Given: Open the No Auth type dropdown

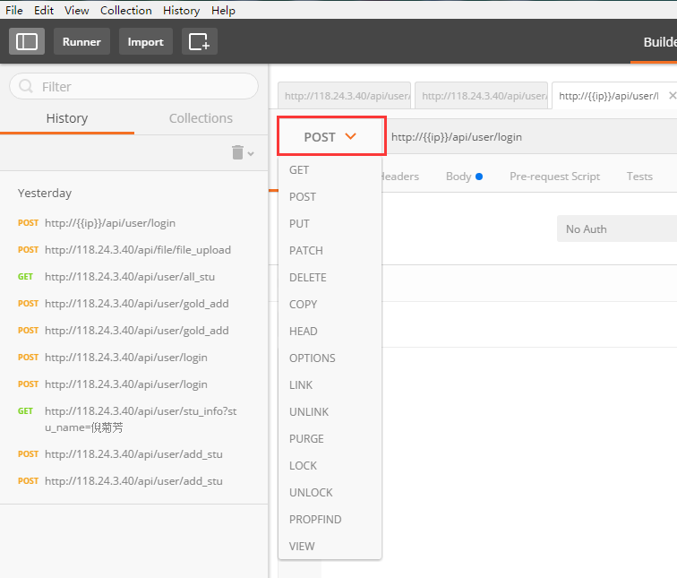Looking at the screenshot, I should pyautogui.click(x=616, y=229).
